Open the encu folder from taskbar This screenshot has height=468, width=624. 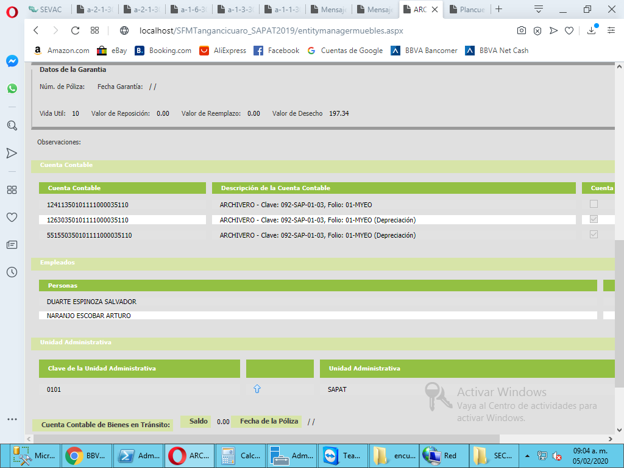coord(394,456)
